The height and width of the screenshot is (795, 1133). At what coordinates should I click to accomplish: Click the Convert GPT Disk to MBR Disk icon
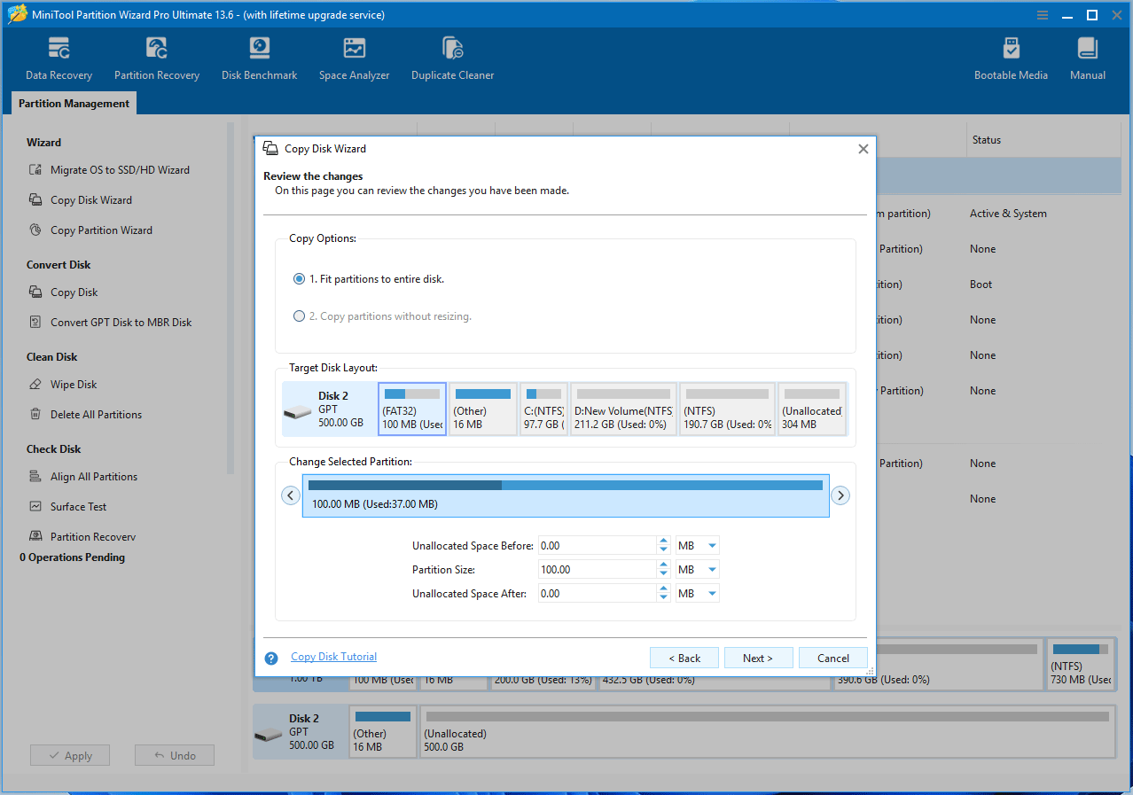point(35,323)
